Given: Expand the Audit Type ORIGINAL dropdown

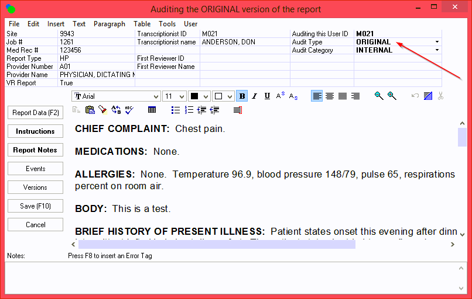Looking at the screenshot, I should 437,42.
